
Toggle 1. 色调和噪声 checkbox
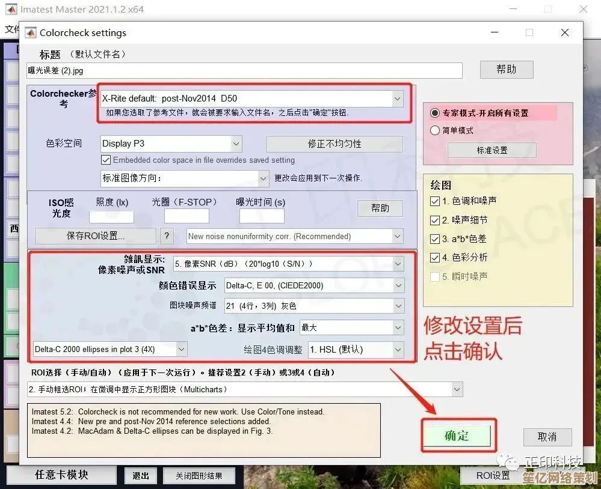tap(434, 201)
